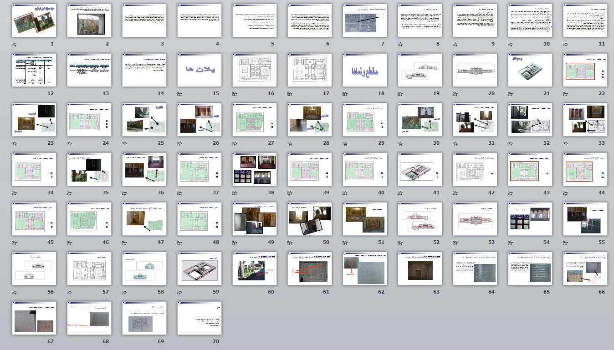Select slide 63 with the dark doorway photo
Screen dimensions: 614x350
click(x=420, y=269)
